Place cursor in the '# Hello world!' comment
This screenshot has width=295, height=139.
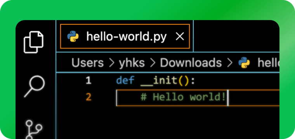click(183, 97)
